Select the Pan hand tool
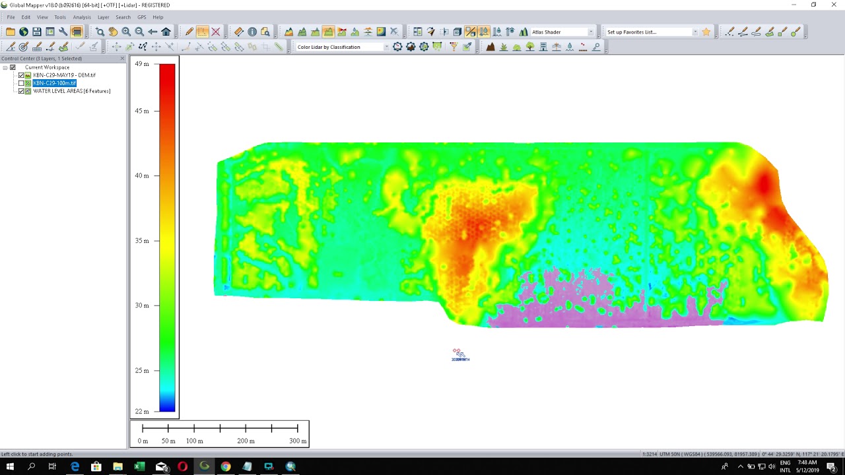The height and width of the screenshot is (475, 845). click(x=113, y=32)
